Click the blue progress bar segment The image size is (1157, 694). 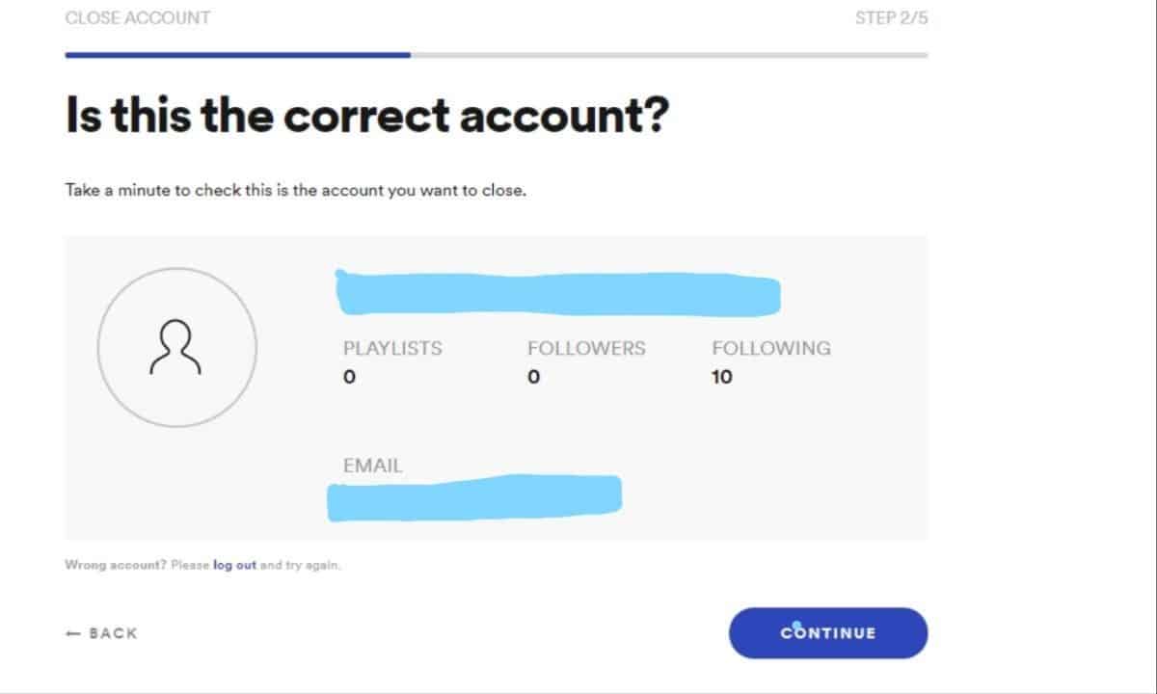pyautogui.click(x=237, y=55)
